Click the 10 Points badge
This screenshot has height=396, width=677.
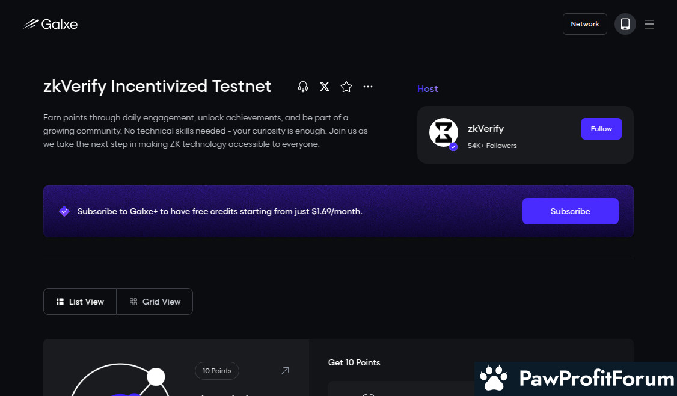(x=216, y=371)
